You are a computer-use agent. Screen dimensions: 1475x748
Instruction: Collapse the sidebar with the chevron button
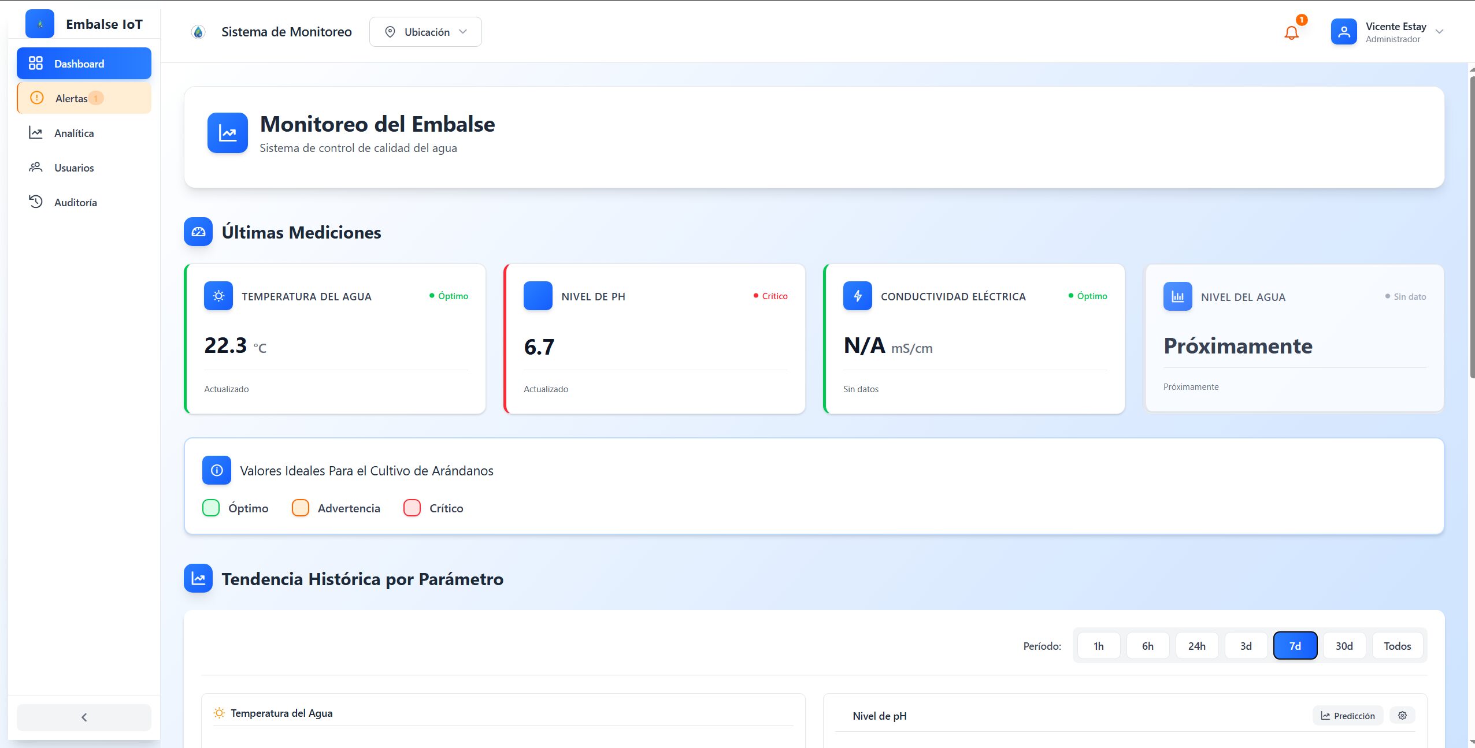pos(84,717)
